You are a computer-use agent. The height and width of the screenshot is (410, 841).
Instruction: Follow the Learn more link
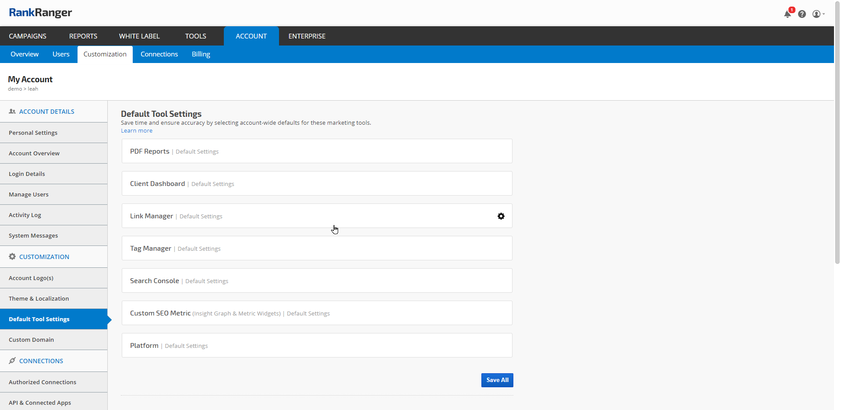point(137,131)
